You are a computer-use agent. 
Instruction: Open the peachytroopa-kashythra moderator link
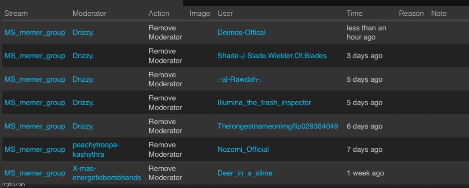[x=96, y=149]
